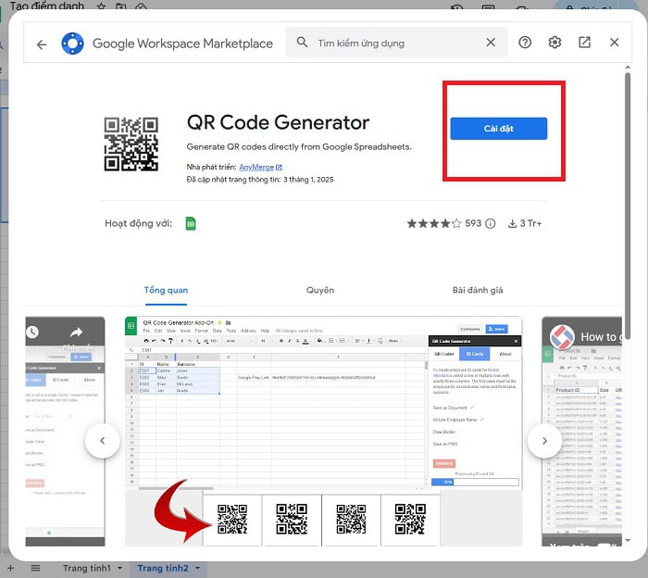Select the Trang tính1 sheet tab

click(x=87, y=569)
